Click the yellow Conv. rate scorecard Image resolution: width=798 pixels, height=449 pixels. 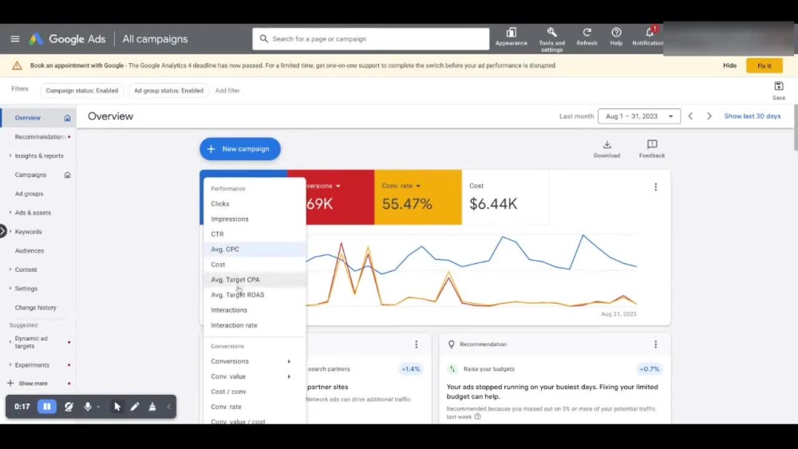click(x=418, y=197)
